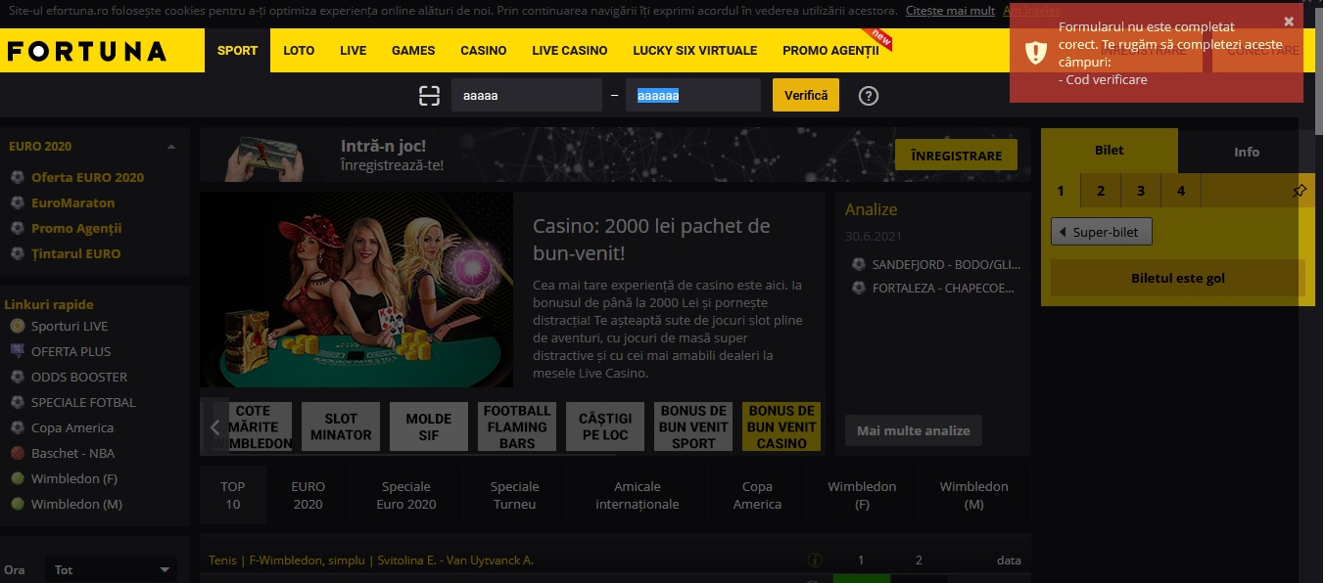Viewport: 1326px width, 583px height.
Task: Switch to the TOP 10 tab
Action: tap(232, 495)
